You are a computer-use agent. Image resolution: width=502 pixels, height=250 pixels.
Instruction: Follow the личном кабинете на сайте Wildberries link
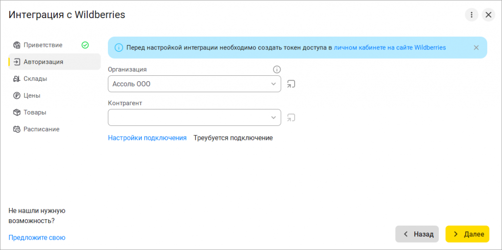[390, 47]
